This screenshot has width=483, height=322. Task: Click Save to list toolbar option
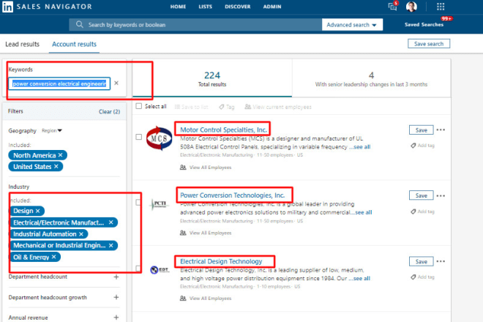pos(191,107)
